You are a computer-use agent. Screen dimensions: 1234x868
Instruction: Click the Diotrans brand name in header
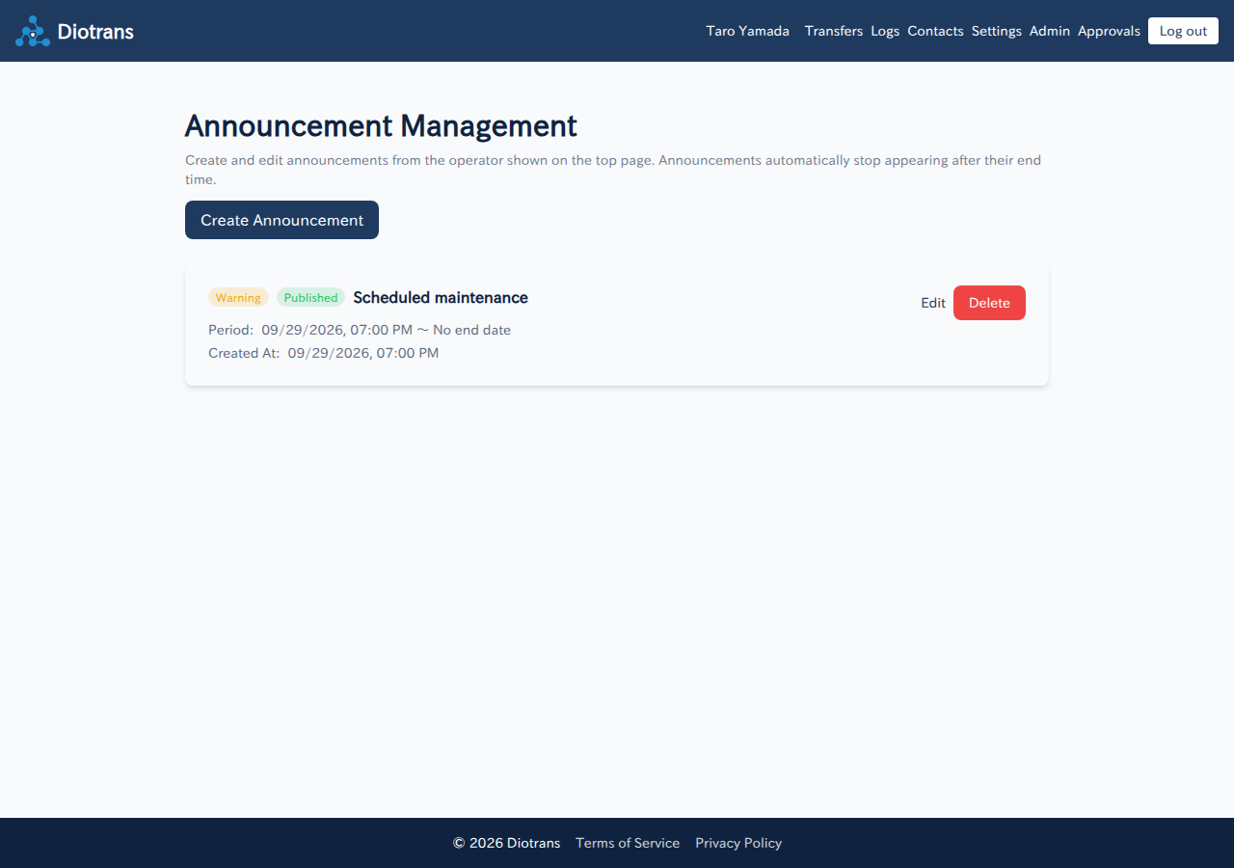coord(95,31)
